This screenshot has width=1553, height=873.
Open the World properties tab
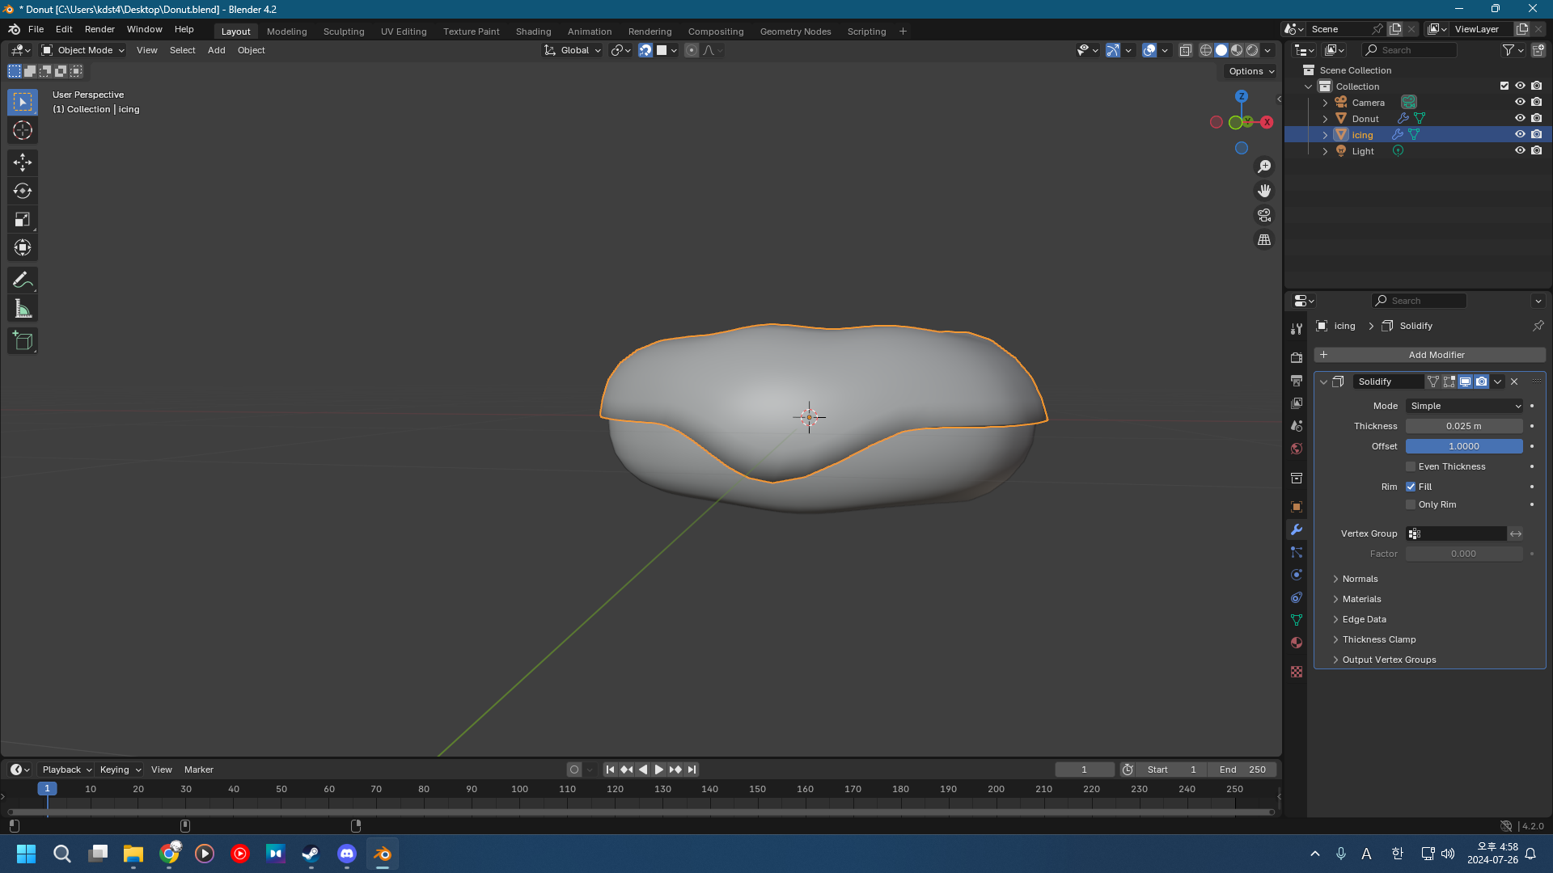(1297, 448)
